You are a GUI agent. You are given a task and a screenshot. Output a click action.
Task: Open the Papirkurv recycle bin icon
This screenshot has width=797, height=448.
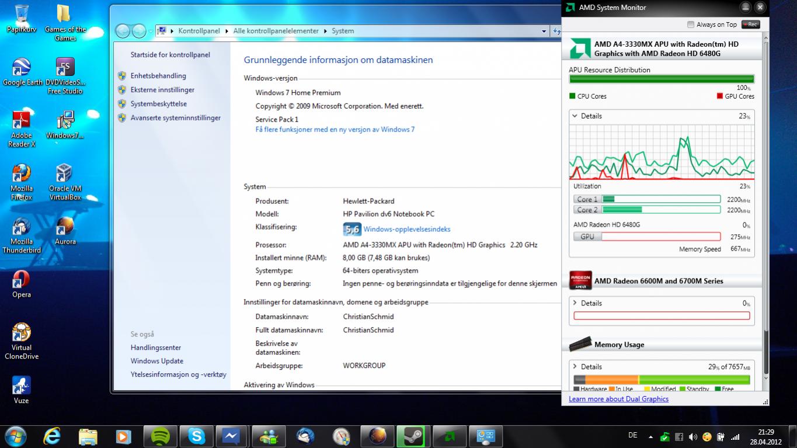coord(22,19)
